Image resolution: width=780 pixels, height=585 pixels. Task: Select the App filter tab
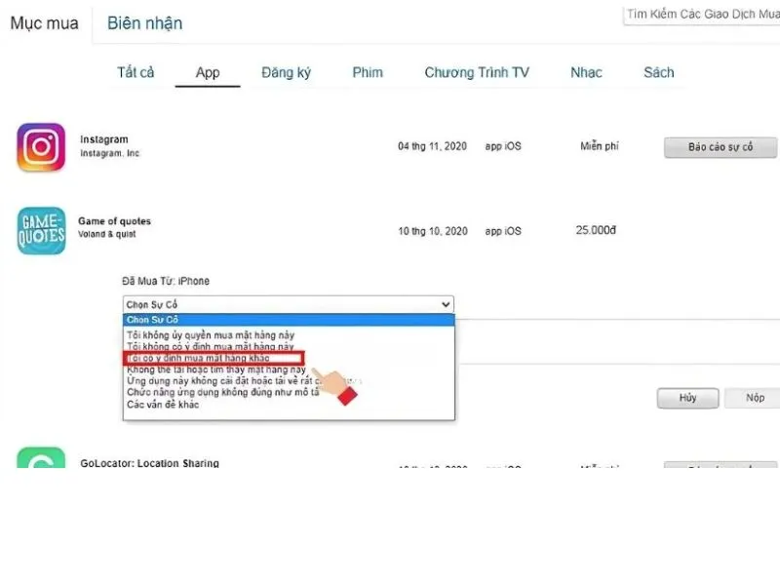[208, 72]
